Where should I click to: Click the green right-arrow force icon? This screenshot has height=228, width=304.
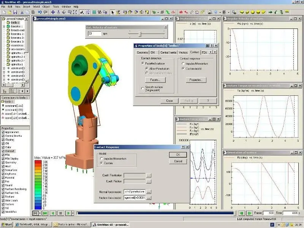[271, 12]
